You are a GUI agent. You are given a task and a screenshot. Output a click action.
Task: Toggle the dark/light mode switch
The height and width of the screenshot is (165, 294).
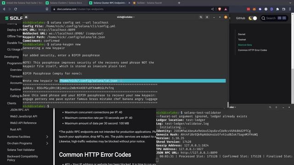pos(253,18)
